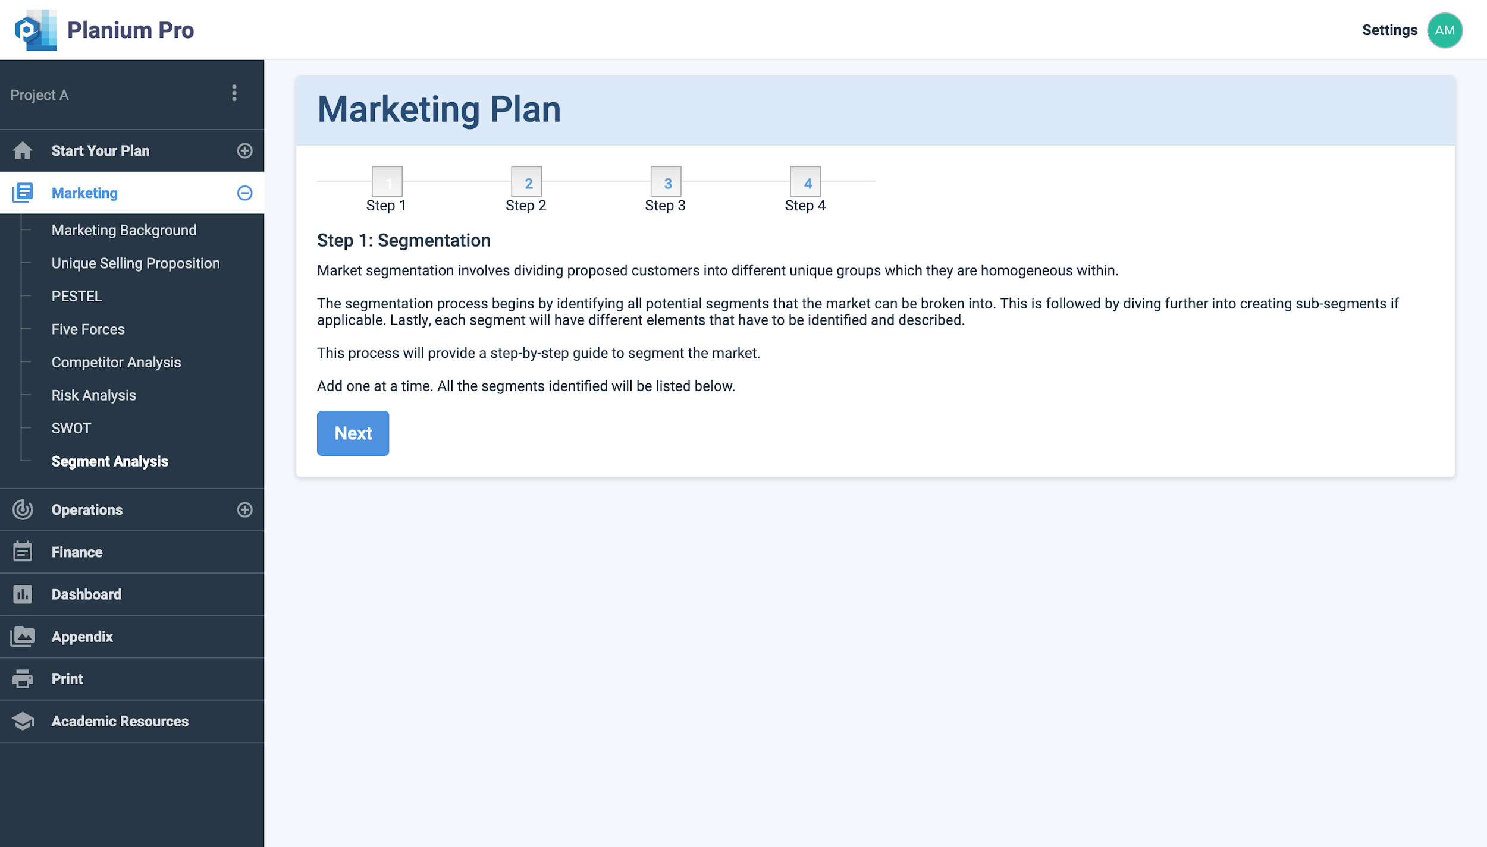The width and height of the screenshot is (1487, 847).
Task: Go to Unique Selling Proposition page
Action: tap(136, 263)
